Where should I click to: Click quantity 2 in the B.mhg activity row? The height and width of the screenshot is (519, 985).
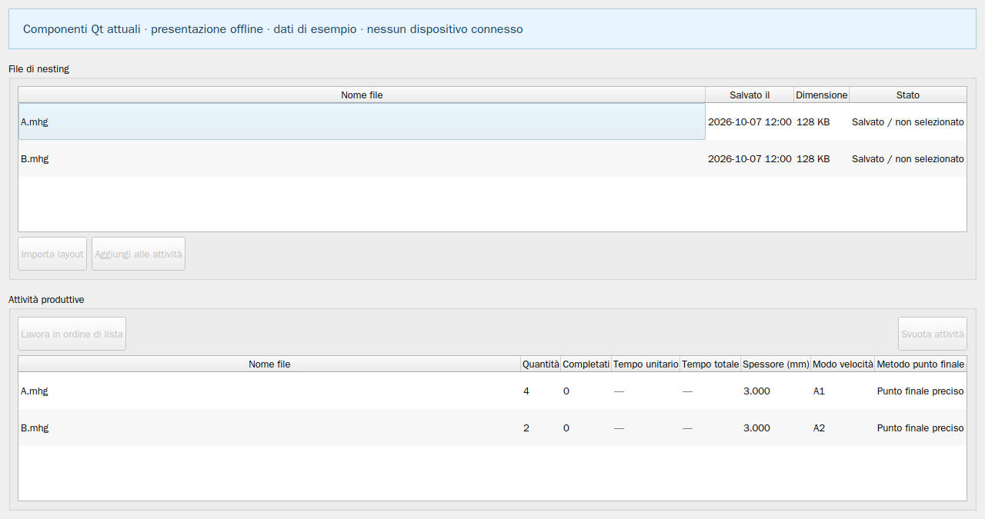point(541,428)
